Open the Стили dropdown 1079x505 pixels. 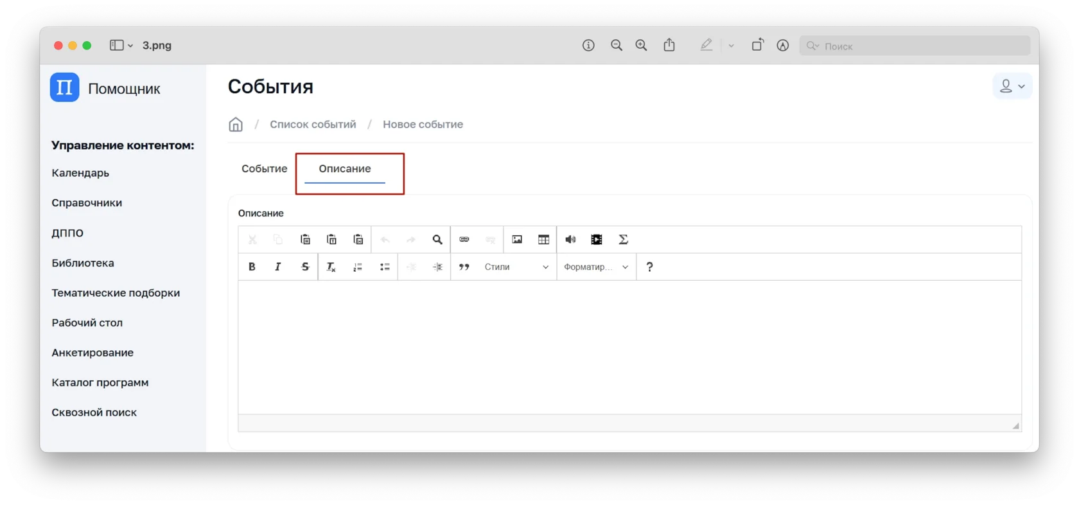516,267
